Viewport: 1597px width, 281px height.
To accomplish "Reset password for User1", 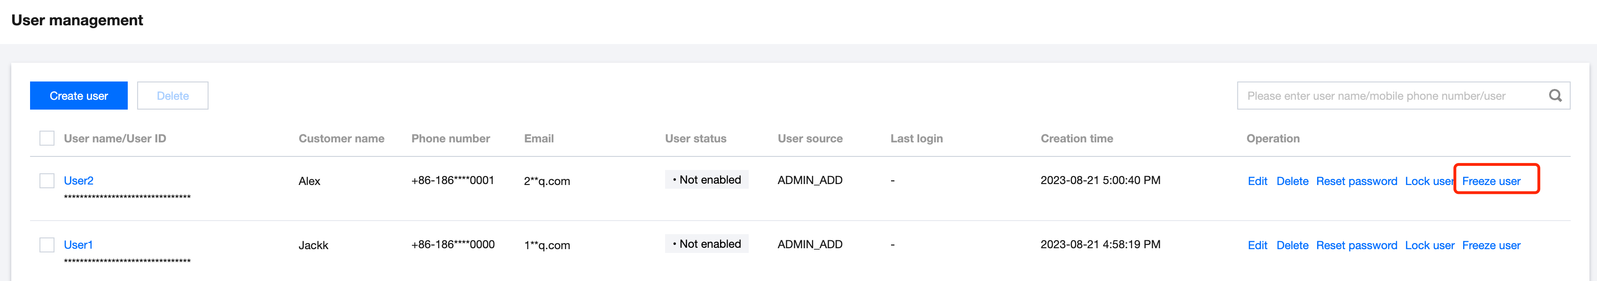I will point(1356,245).
